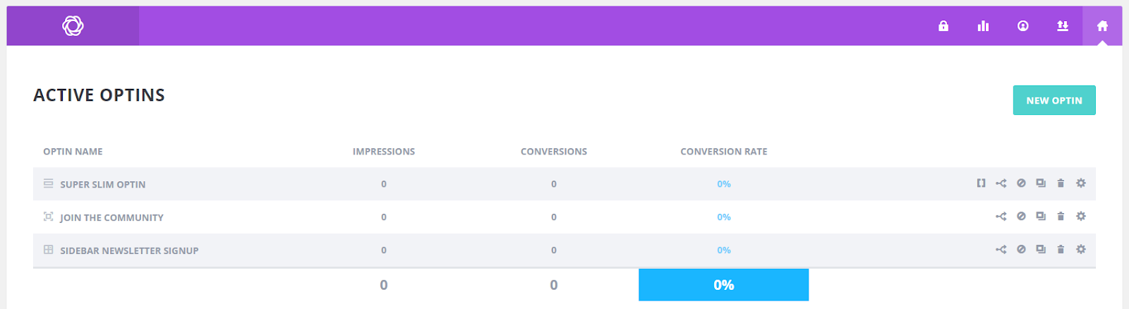
Task: Click the impressions count for Super Slim Optin
Action: [384, 184]
